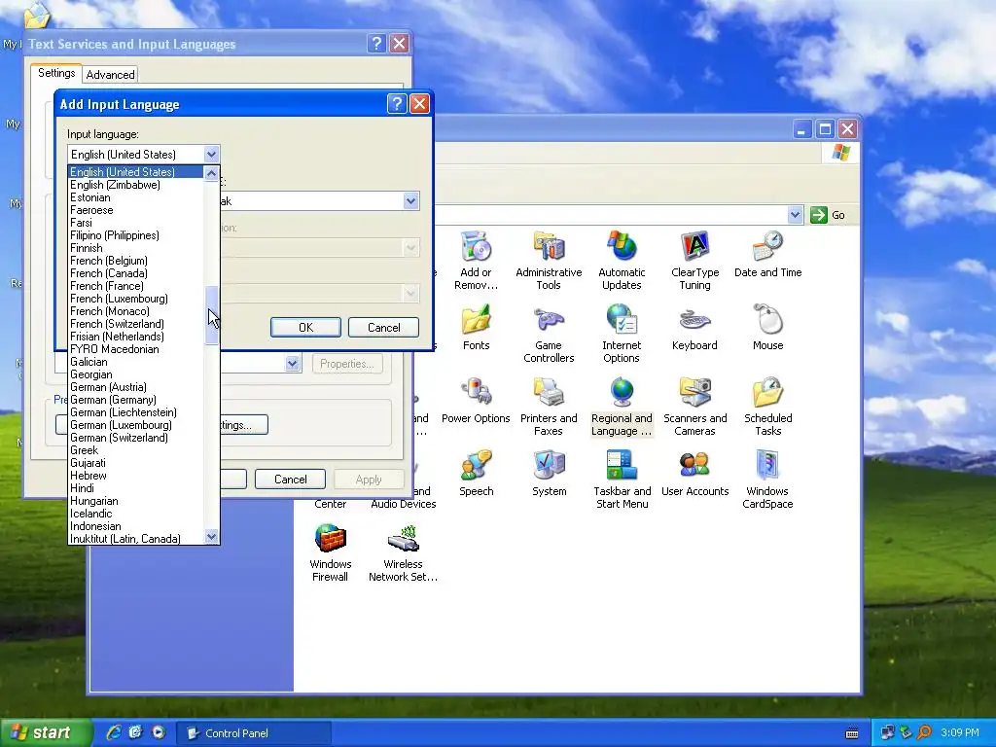Image resolution: width=996 pixels, height=747 pixels.
Task: Open Scheduled Tasks icon
Action: [768, 407]
